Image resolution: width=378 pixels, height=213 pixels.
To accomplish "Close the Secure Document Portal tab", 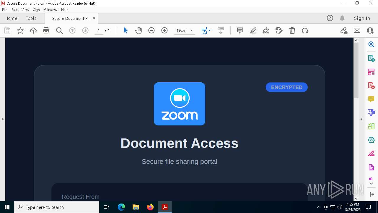I will pyautogui.click(x=94, y=18).
